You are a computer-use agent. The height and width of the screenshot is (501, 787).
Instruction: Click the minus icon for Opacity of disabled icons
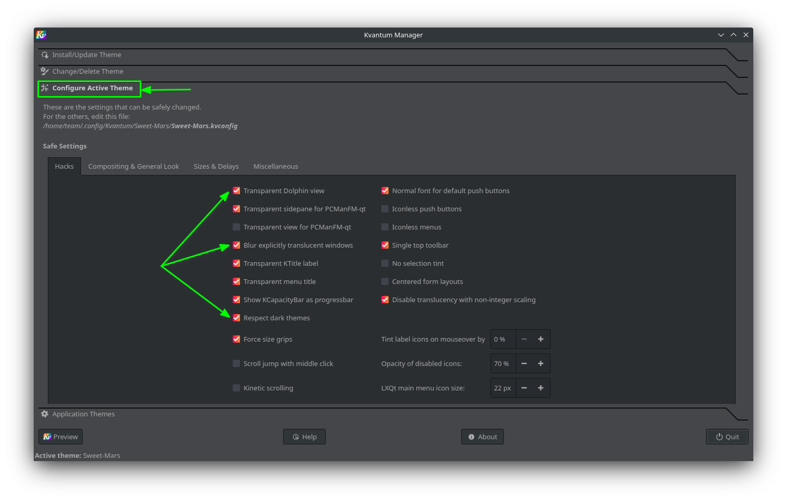(524, 363)
